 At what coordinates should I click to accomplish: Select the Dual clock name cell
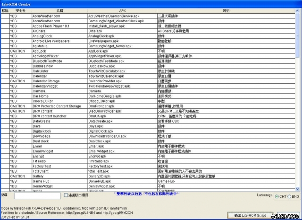[59, 141]
